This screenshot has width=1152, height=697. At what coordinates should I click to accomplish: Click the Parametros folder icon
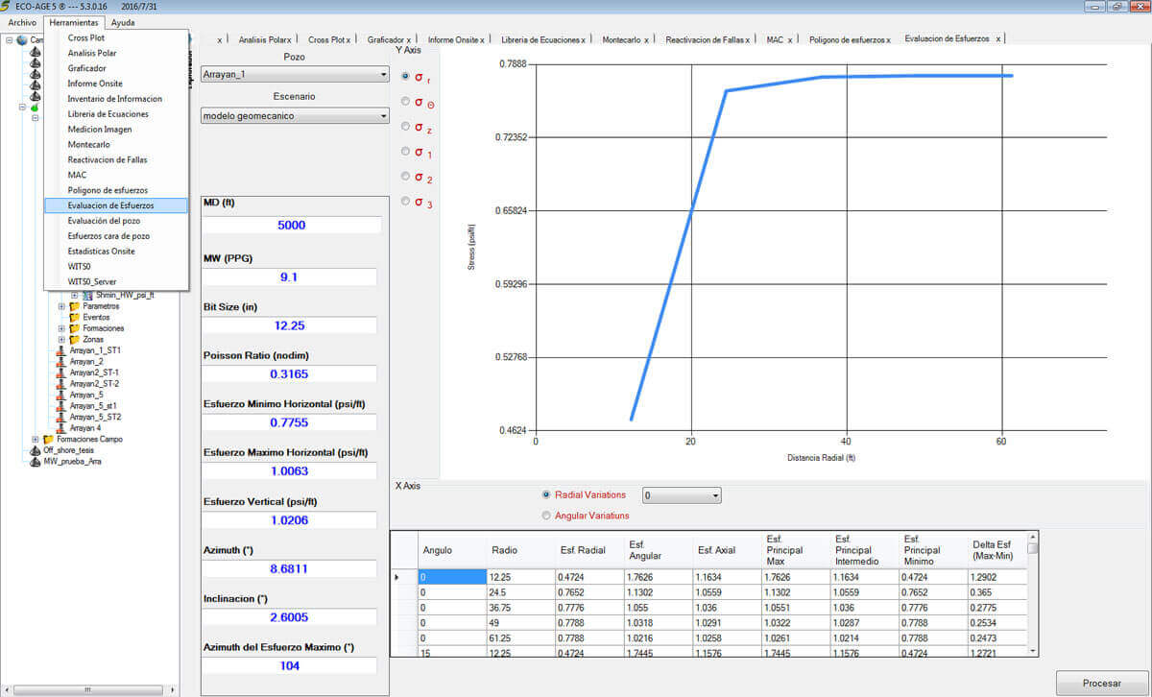pos(75,306)
